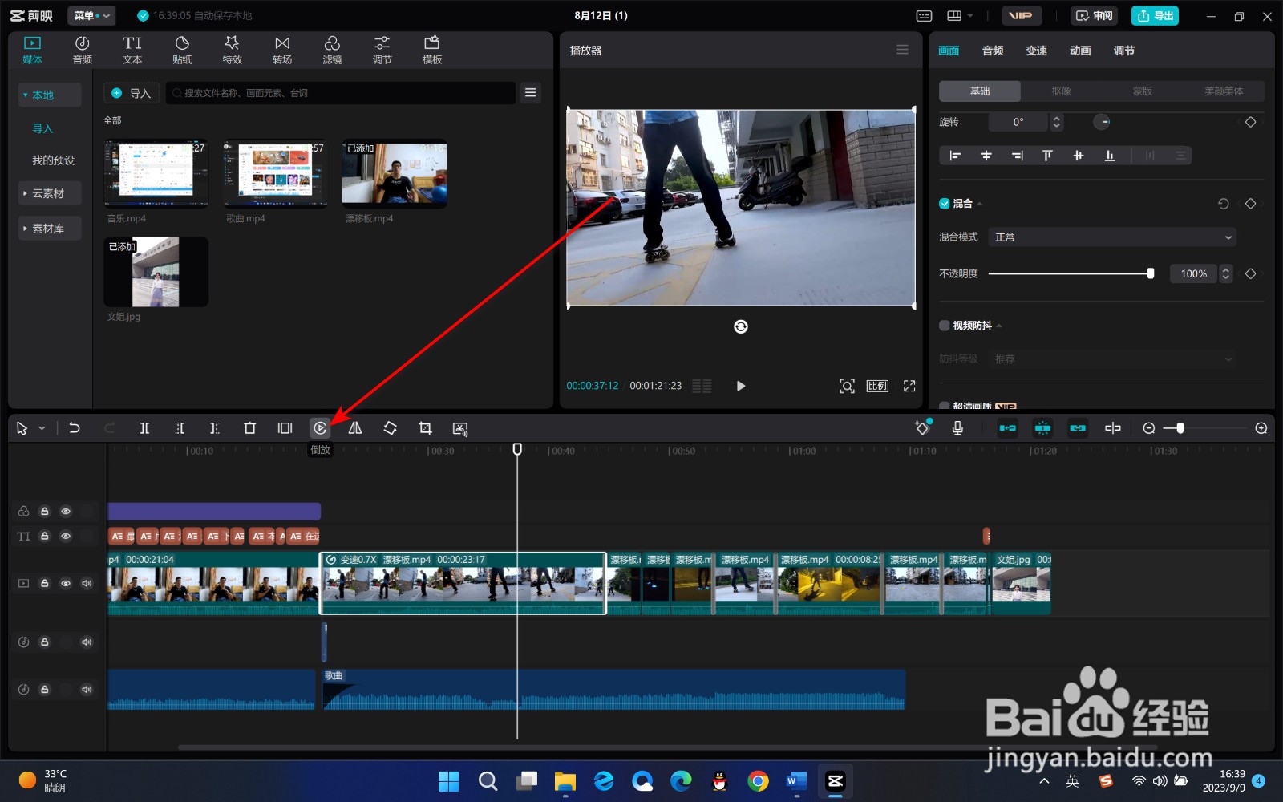Click the Align horizontal center icon
The image size is (1283, 802).
click(x=986, y=156)
